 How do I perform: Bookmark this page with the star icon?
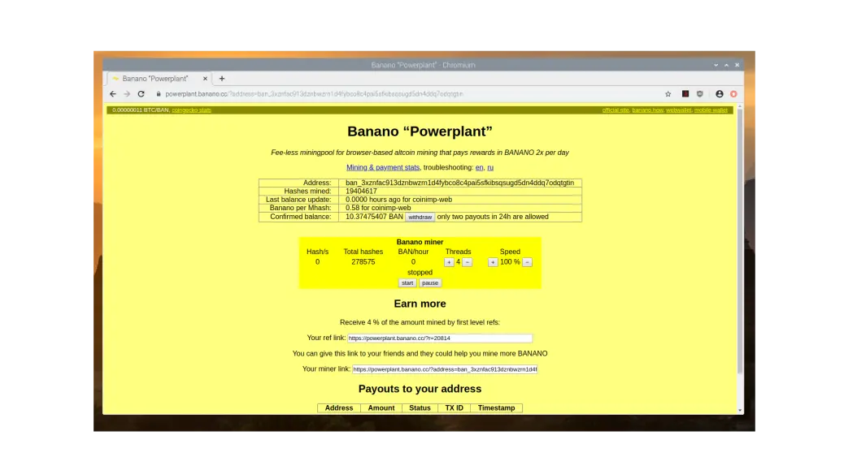668,94
